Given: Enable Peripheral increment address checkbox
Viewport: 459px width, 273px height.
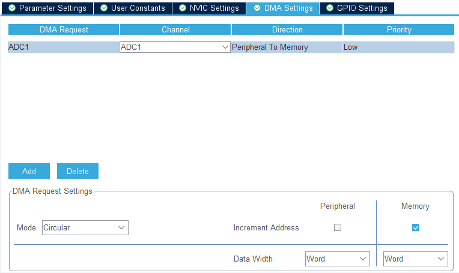Looking at the screenshot, I should pyautogui.click(x=338, y=227).
